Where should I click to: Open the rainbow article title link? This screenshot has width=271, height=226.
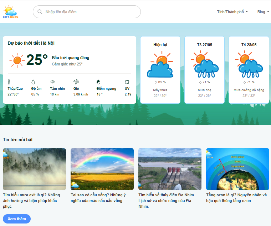coord(98,198)
